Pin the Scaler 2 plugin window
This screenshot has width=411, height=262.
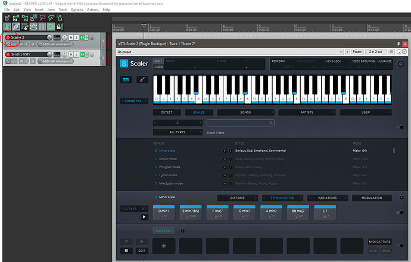pyautogui.click(x=398, y=43)
